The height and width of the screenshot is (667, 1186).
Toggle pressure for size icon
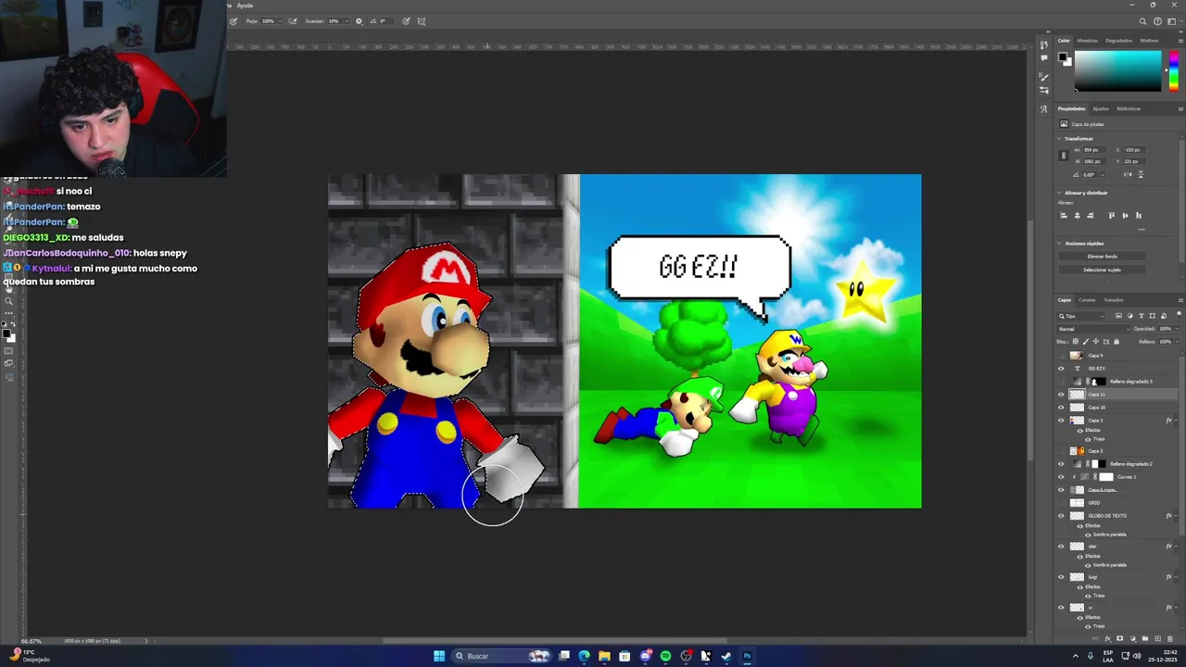tap(406, 21)
